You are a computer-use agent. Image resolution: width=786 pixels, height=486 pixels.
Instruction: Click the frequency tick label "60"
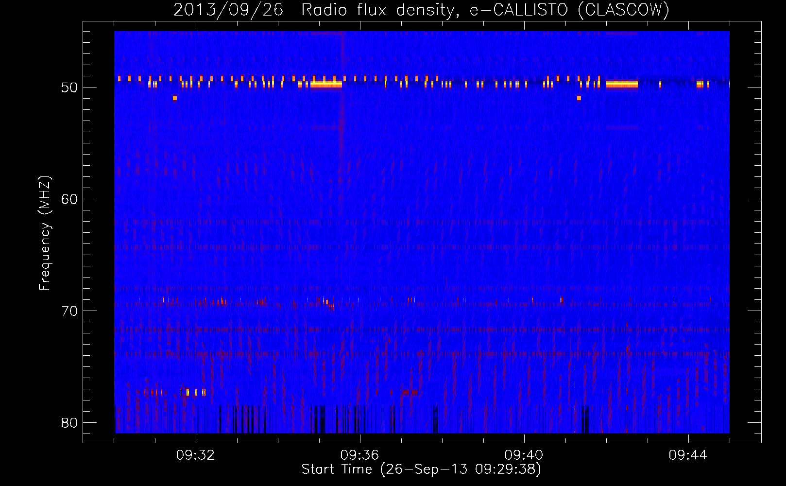[69, 199]
